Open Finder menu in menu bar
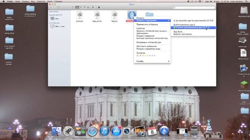 click(10, 1)
